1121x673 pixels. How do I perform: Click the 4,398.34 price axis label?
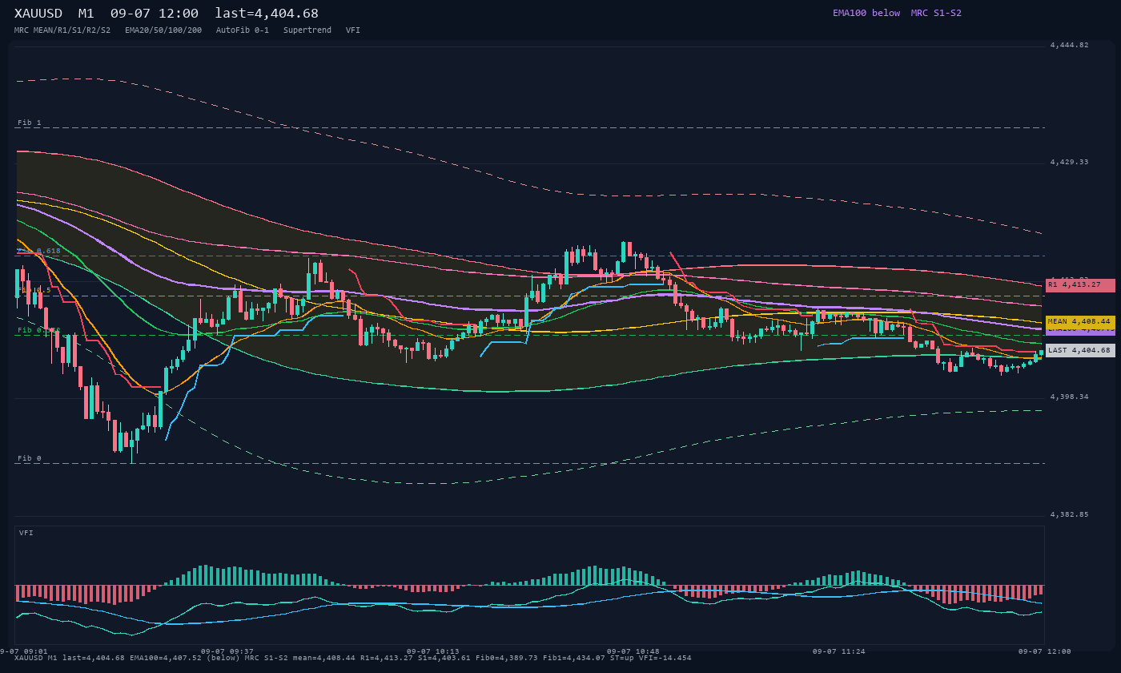click(x=1070, y=397)
